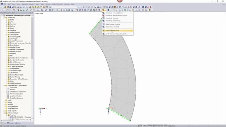Collapse the Add-on Modules tree node

pos(4,113)
